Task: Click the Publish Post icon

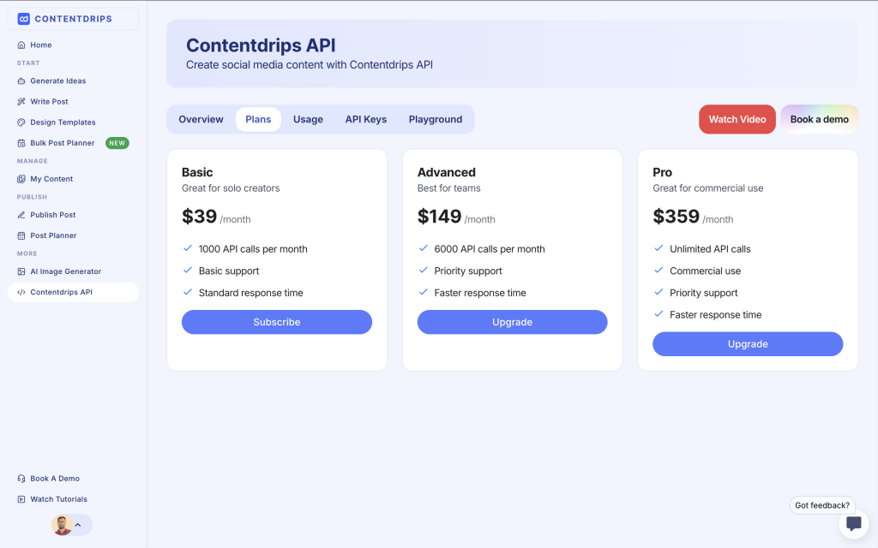Action: click(x=21, y=215)
